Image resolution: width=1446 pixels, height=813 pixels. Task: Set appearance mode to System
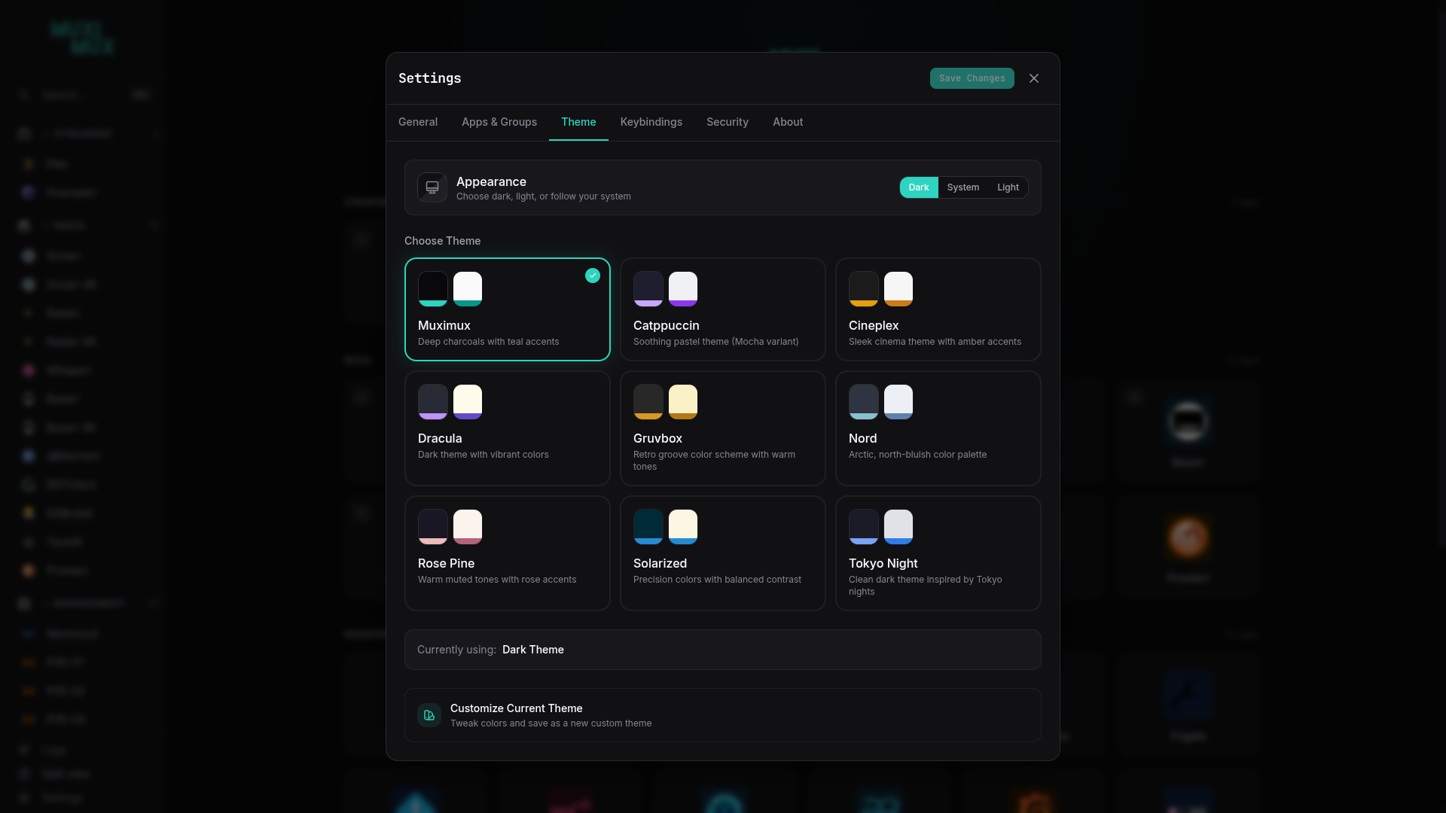[x=962, y=187]
